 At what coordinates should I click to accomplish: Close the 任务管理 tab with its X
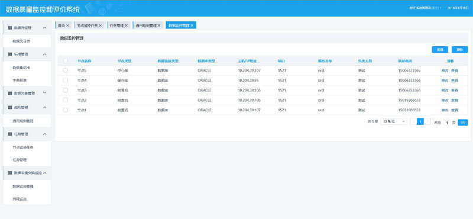tap(126, 25)
